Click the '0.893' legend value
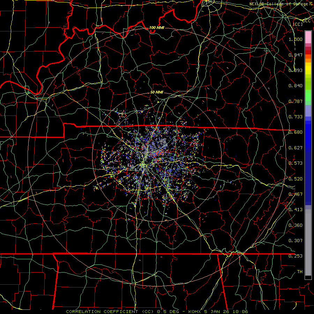The width and height of the screenshot is (314, 314). [x=296, y=70]
